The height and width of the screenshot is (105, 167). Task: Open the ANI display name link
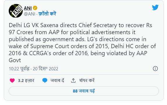coord(28,8)
